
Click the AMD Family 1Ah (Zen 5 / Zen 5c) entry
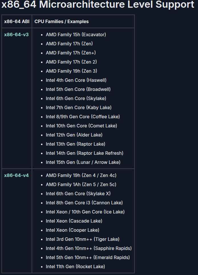click(81, 185)
